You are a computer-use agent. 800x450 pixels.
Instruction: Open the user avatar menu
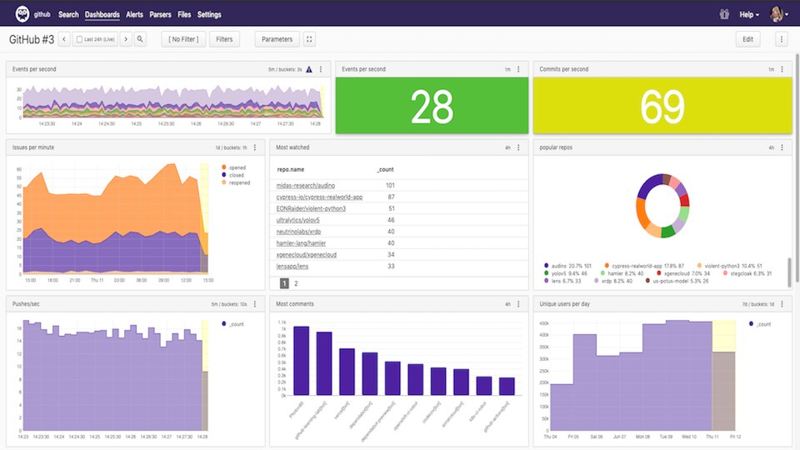pyautogui.click(x=779, y=14)
